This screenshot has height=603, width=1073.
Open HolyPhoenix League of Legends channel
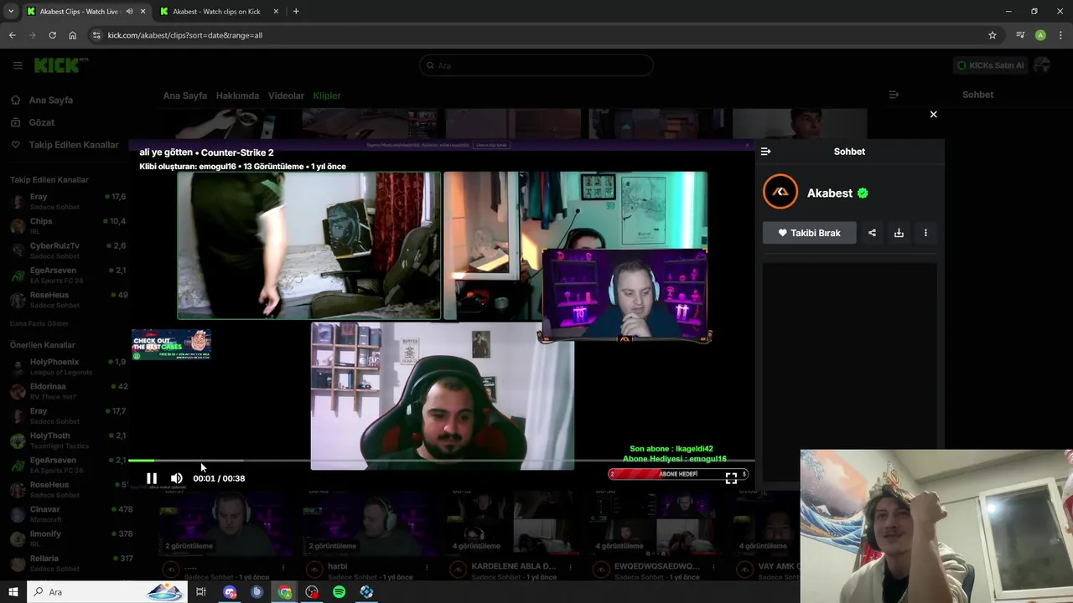(x=67, y=366)
